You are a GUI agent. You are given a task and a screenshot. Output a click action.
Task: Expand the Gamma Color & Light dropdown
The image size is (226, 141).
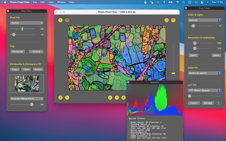point(204,20)
